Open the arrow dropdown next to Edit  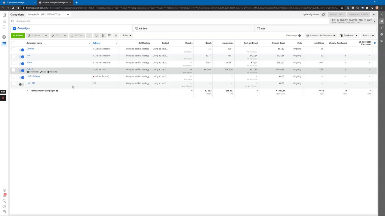pyautogui.click(x=65, y=35)
